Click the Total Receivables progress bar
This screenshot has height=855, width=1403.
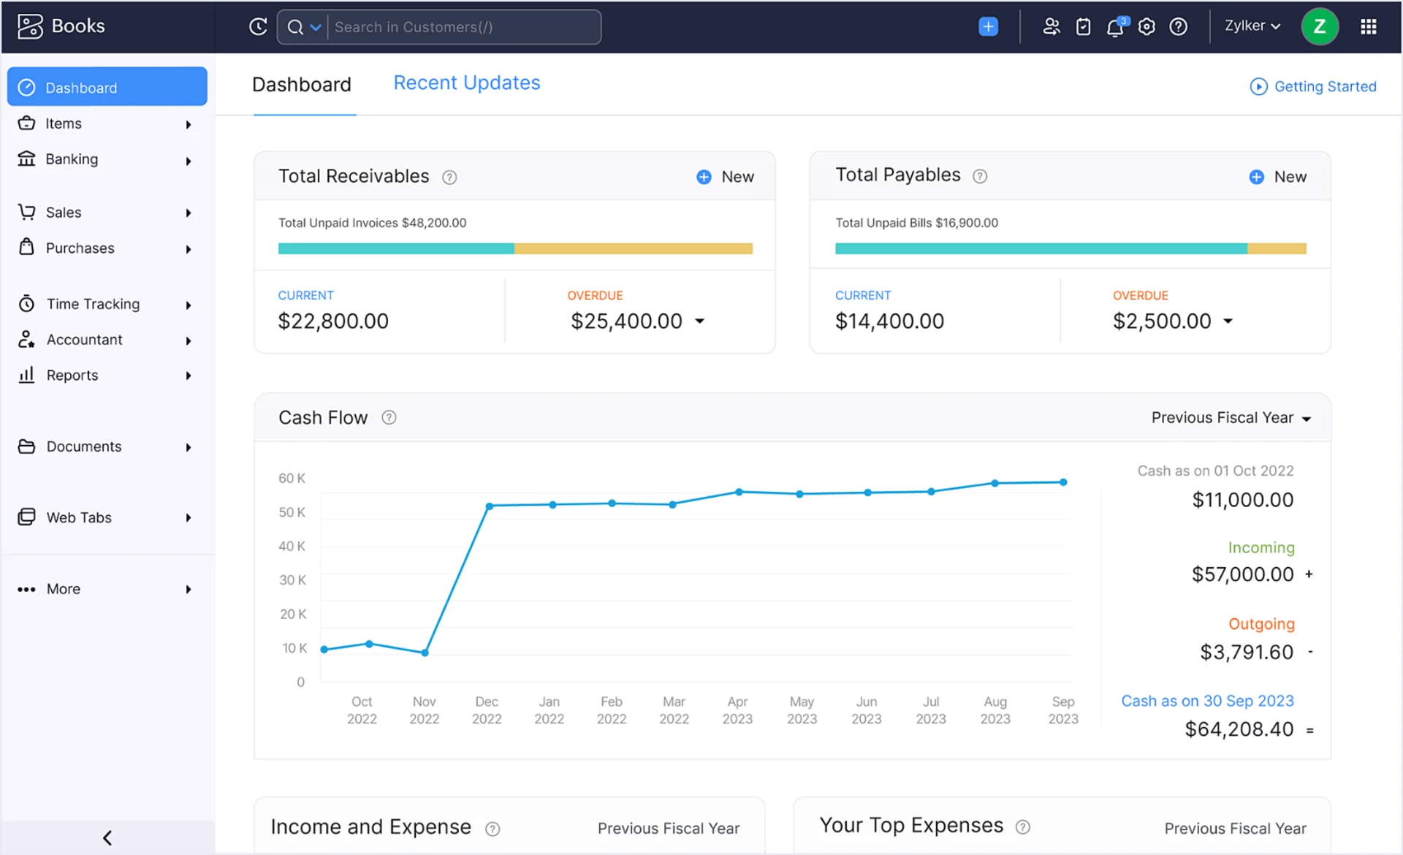pos(514,248)
